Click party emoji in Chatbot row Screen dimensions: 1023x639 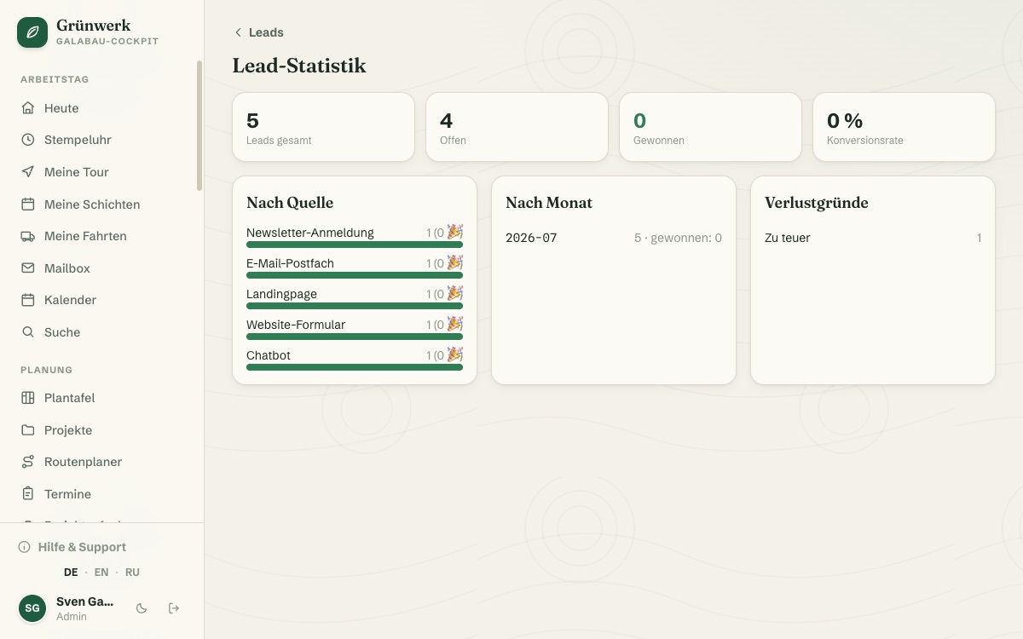click(x=455, y=354)
